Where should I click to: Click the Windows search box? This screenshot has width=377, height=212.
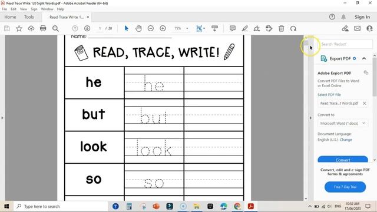pyautogui.click(x=60, y=206)
